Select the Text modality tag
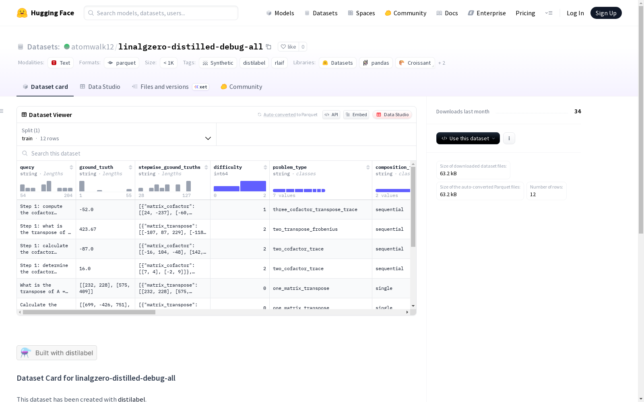Image resolution: width=644 pixels, height=402 pixels. [x=61, y=63]
